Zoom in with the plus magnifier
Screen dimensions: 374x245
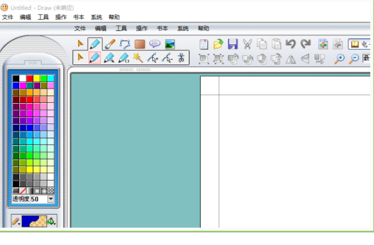click(339, 59)
